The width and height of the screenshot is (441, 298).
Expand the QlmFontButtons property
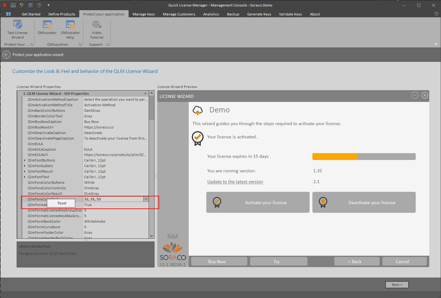point(25,160)
